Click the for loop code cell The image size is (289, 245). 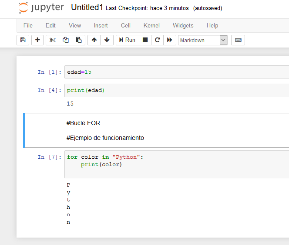click(177, 164)
